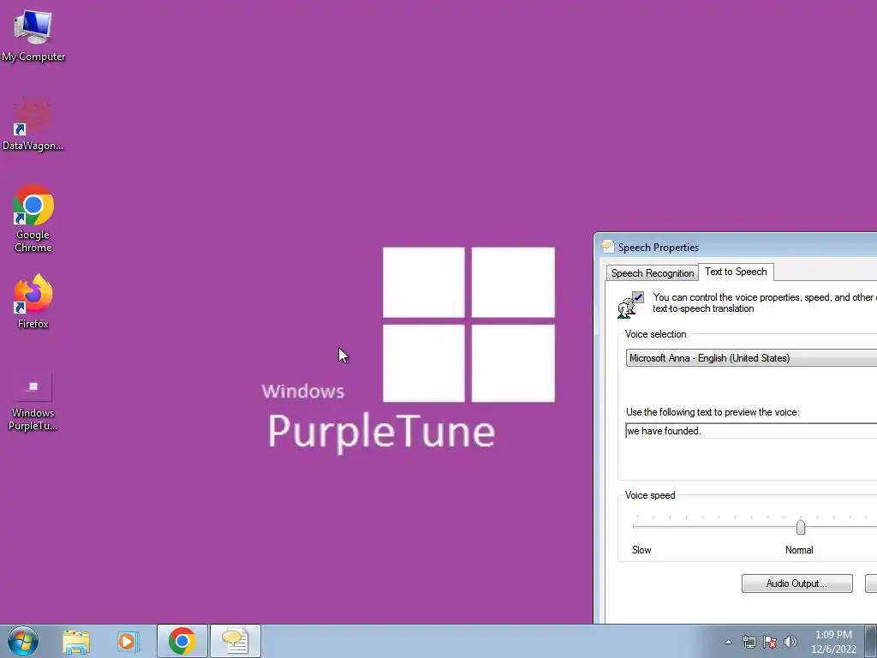
Task: Open Action Center flag icon
Action: tap(770, 642)
